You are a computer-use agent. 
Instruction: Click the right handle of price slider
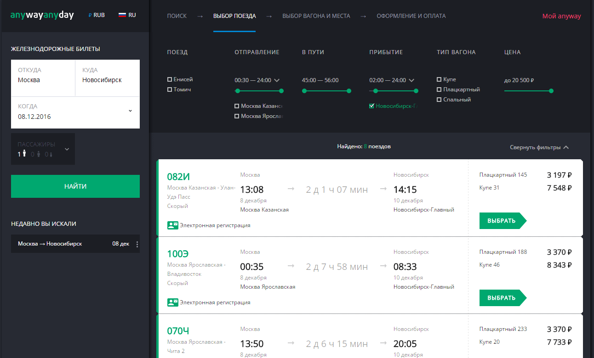(551, 91)
